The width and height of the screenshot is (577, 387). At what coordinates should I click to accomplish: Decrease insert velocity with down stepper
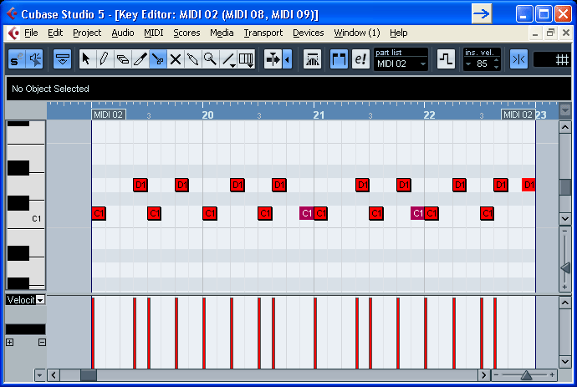[x=497, y=67]
